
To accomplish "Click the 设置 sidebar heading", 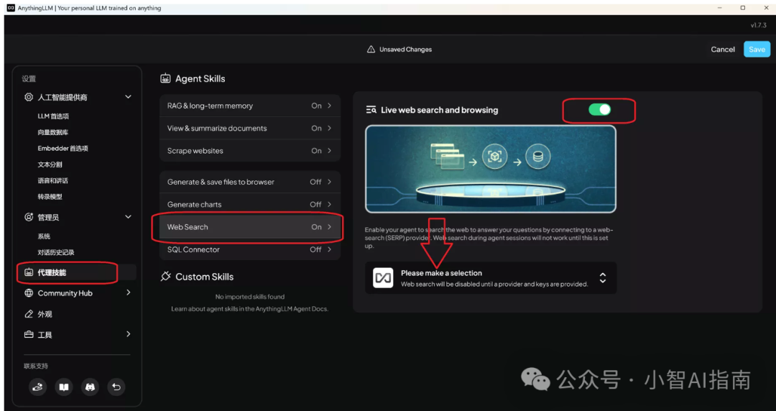I will point(29,79).
